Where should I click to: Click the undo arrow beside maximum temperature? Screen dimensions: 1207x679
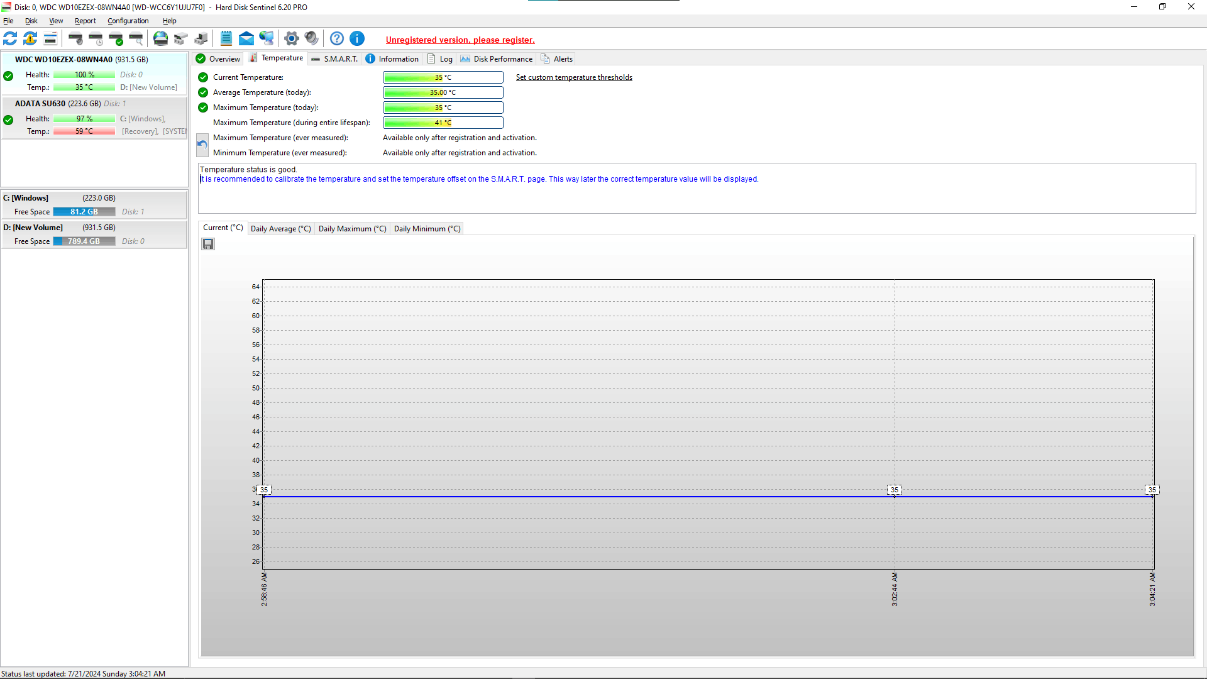tap(202, 145)
